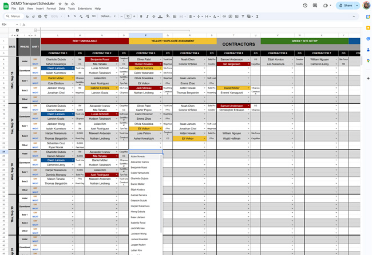Image resolution: width=372 pixels, height=255 pixels.
Task: Open the comments panel icon
Action: (x=315, y=6)
